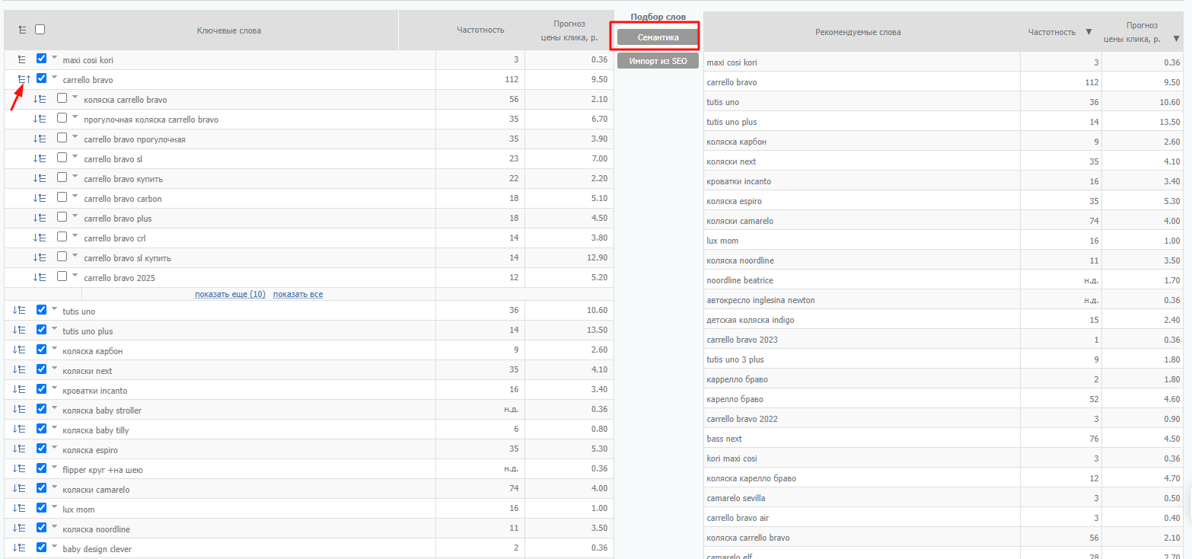Click nested-phrases icon for carrello bravo sl купить
The image size is (1192, 559).
40,257
